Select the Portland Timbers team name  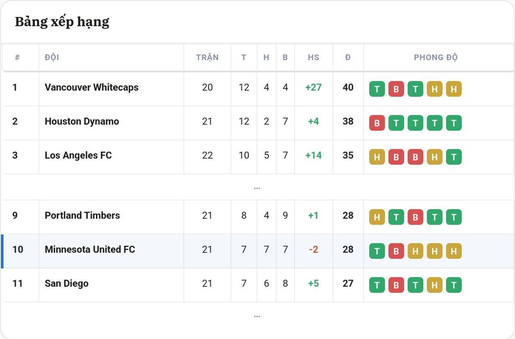(x=82, y=215)
